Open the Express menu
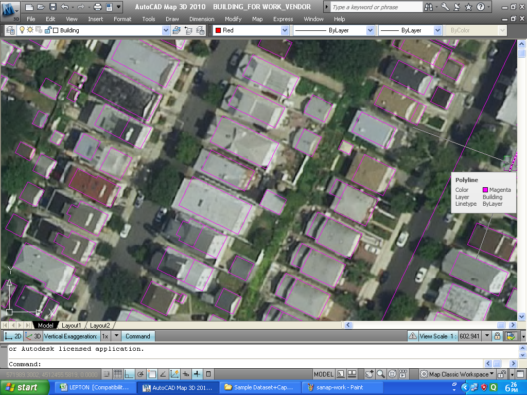The image size is (527, 395). click(x=283, y=19)
